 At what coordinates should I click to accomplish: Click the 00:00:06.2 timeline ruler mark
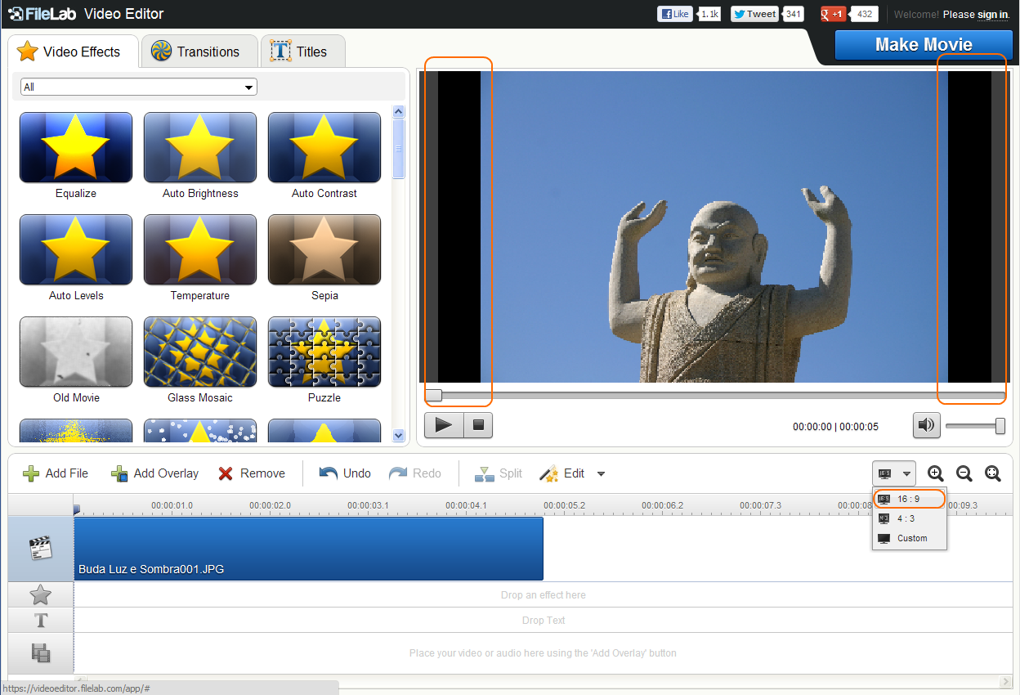click(x=662, y=505)
